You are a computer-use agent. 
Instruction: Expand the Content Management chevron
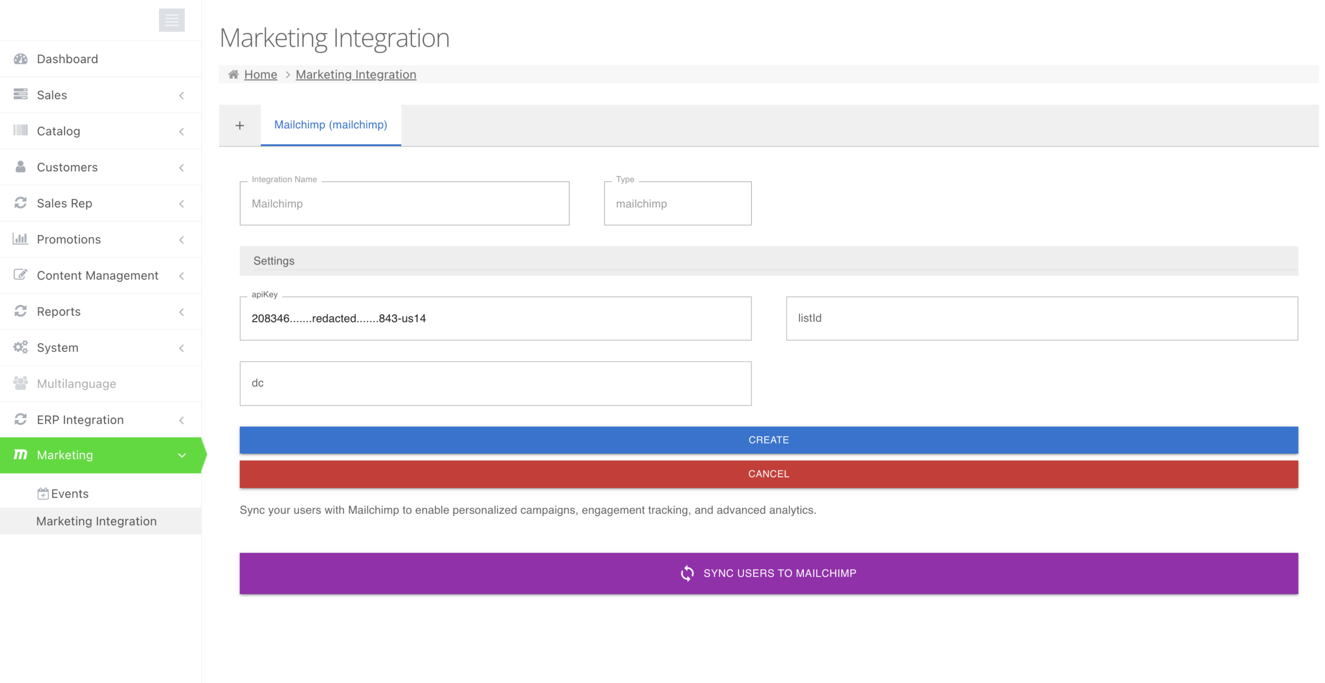[x=182, y=276]
